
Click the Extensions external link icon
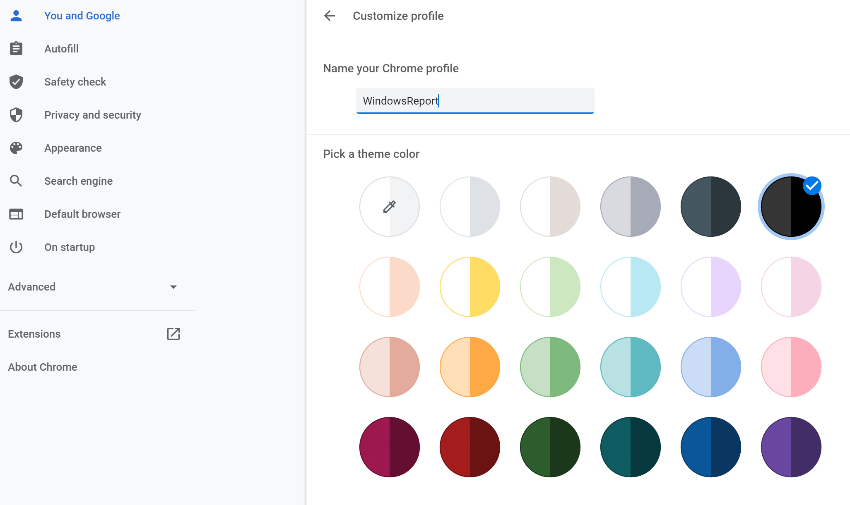click(x=175, y=333)
